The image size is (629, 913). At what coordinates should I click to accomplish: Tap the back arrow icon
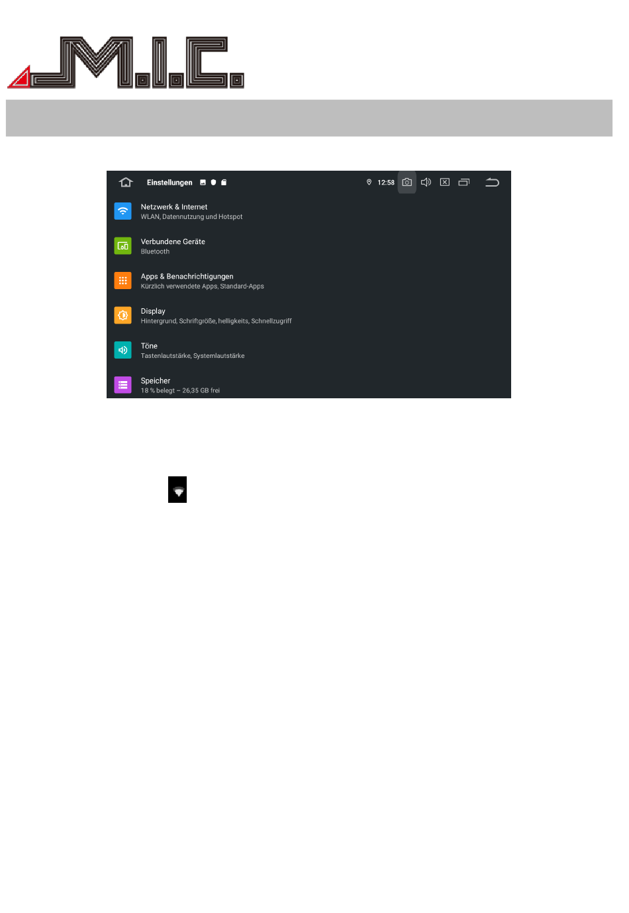coord(492,183)
